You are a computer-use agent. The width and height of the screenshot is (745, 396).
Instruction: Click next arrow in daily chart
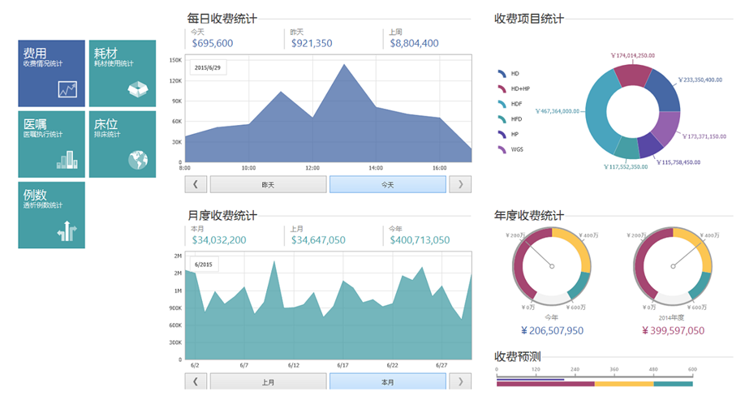coord(461,184)
